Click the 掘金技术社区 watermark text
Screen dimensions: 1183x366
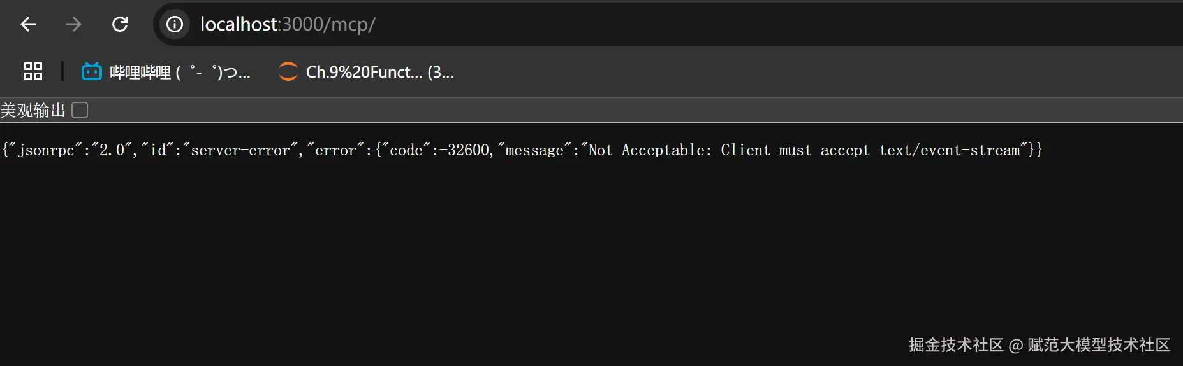(956, 345)
